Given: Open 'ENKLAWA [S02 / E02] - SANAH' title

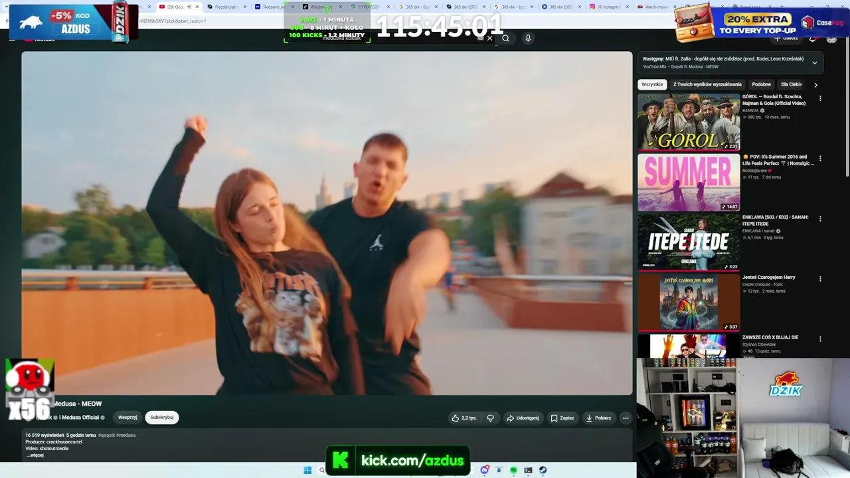Looking at the screenshot, I should point(776,220).
